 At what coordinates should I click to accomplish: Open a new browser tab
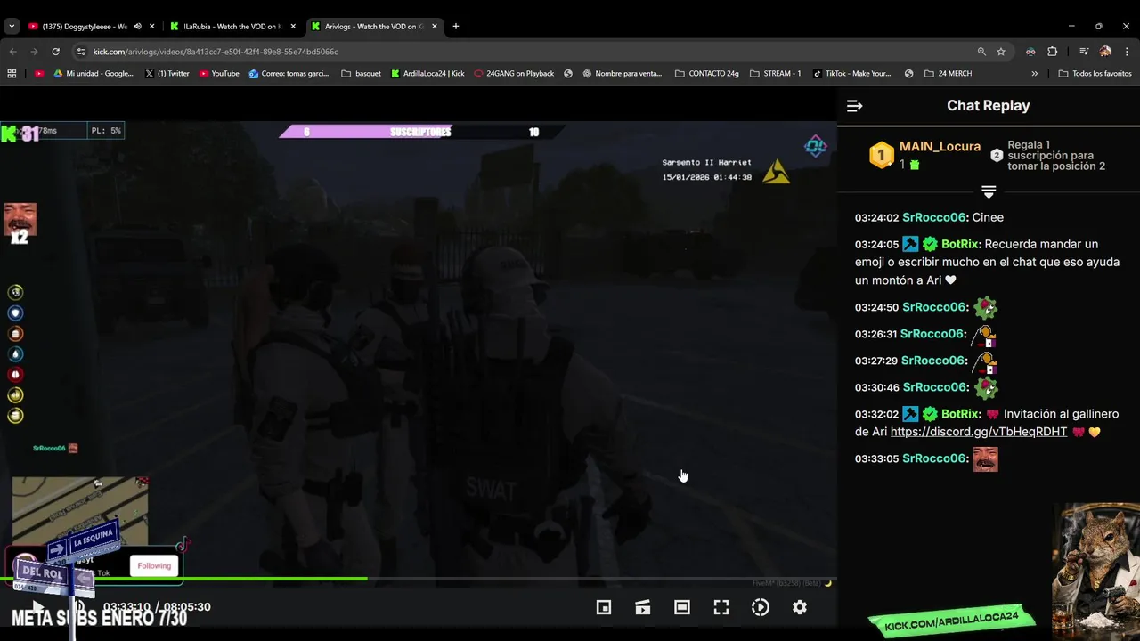[x=456, y=27]
